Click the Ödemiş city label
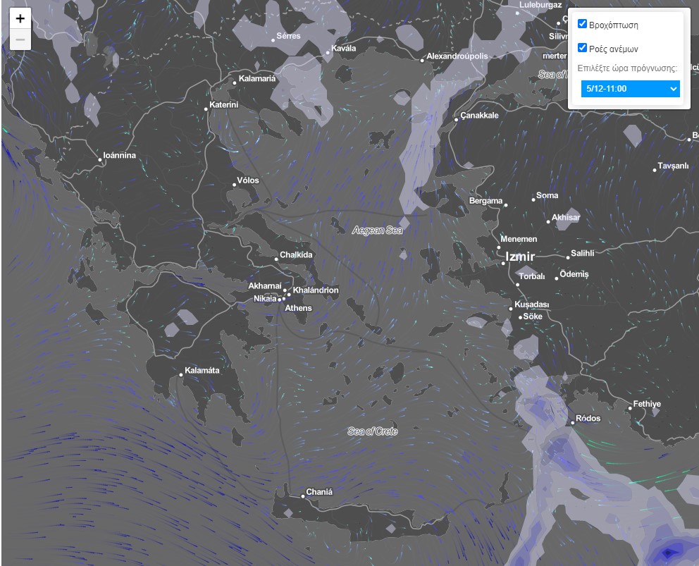 tap(574, 274)
